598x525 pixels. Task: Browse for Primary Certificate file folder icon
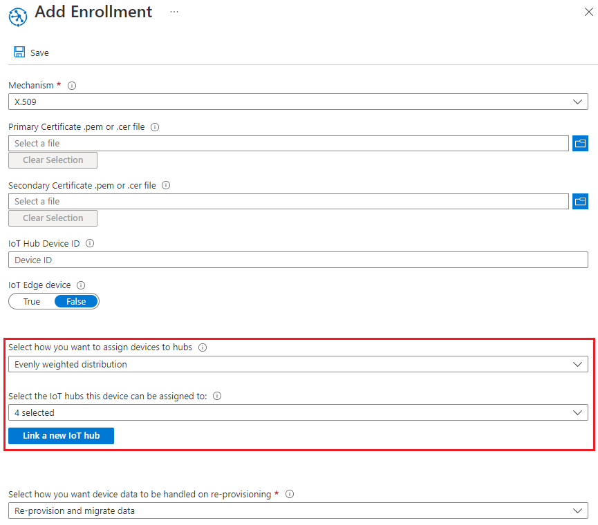coord(580,143)
